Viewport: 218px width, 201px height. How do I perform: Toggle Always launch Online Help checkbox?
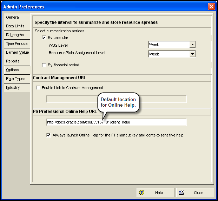[x=48, y=135]
